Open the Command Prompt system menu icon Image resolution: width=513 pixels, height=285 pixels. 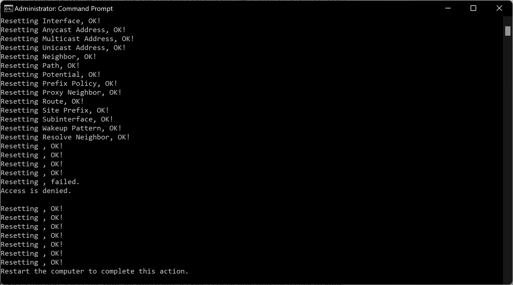pyautogui.click(x=8, y=9)
